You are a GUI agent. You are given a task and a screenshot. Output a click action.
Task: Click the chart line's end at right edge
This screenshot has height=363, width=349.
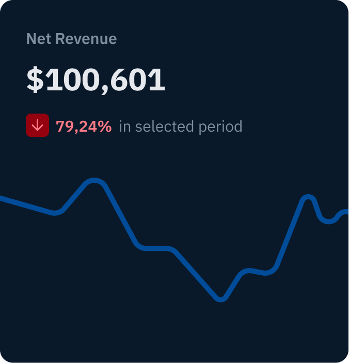coord(346,212)
